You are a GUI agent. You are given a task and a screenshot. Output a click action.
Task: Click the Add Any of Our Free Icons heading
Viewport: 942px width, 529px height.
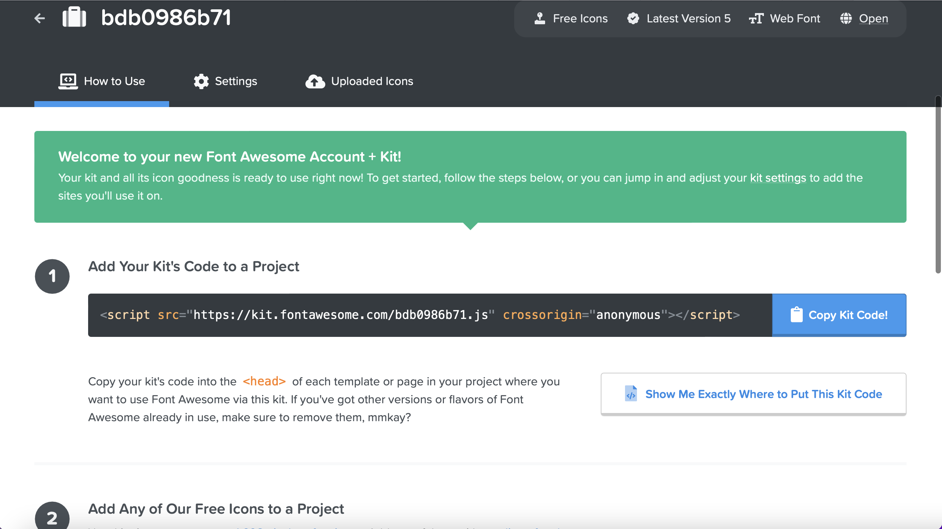coord(216,509)
